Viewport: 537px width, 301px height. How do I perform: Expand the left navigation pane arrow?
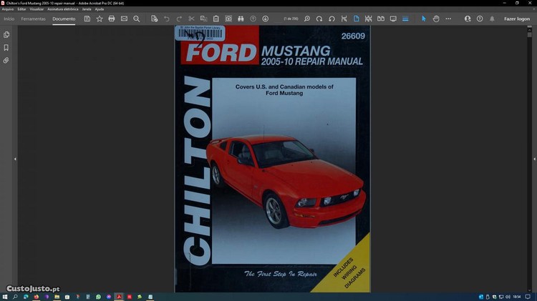coord(15,159)
